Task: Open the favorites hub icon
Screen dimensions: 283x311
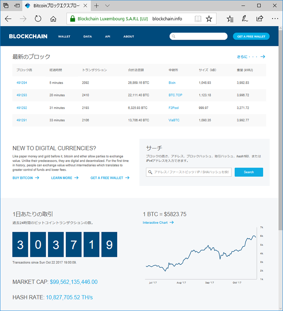Action: [x=230, y=19]
